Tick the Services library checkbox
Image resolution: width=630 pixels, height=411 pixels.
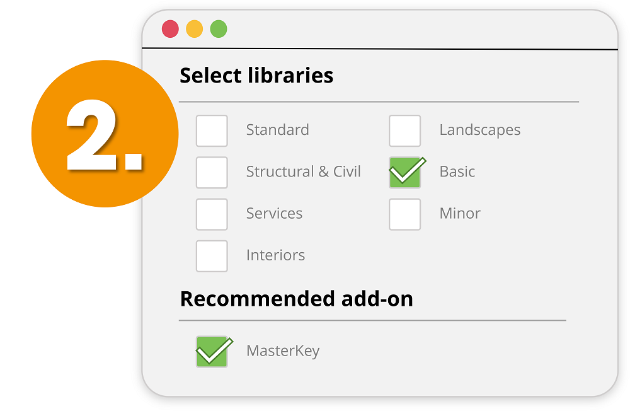[x=212, y=214]
